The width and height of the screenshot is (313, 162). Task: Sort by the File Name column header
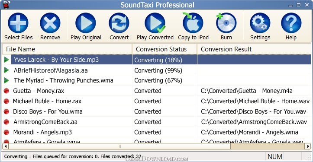67,49
